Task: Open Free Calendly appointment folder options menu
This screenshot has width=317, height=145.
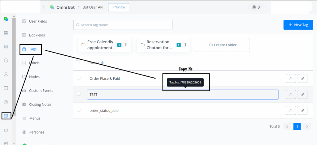Action: tap(126, 45)
